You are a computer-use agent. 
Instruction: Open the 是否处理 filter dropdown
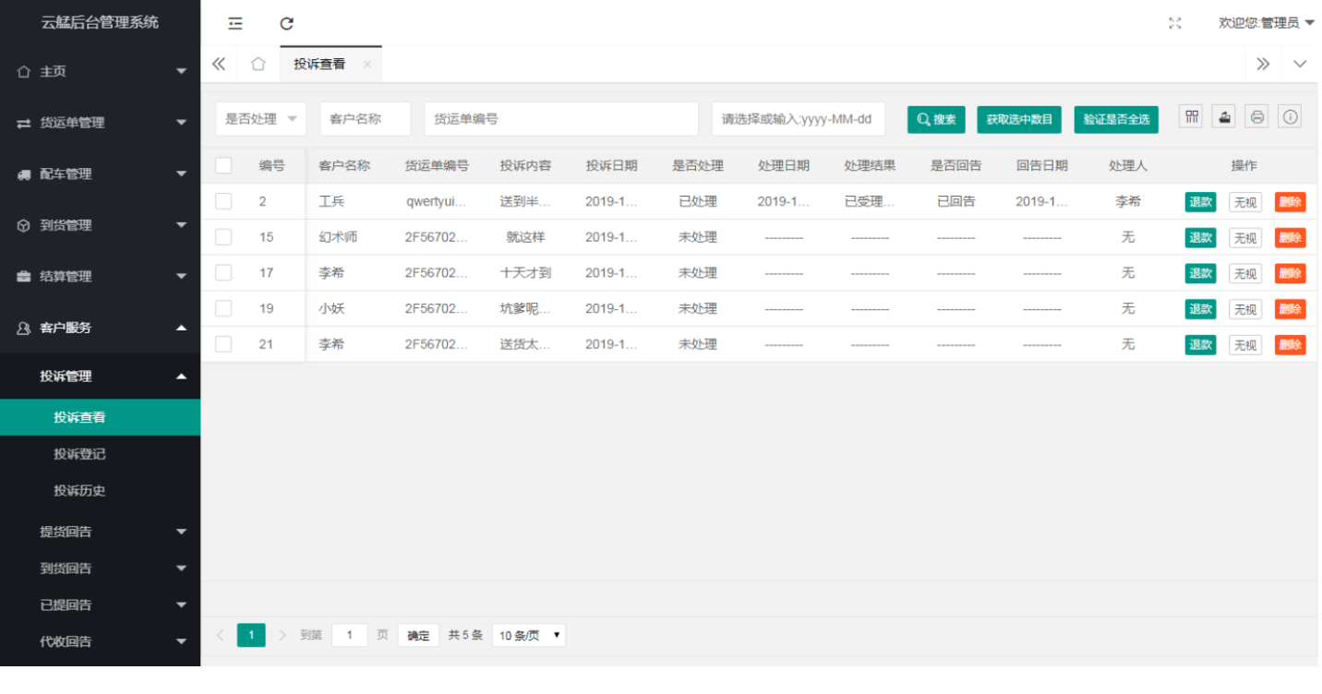click(260, 119)
